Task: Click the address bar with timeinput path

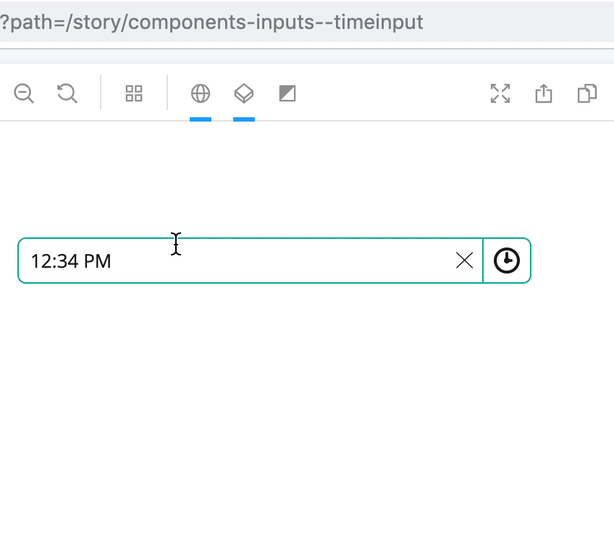Action: pos(307,22)
